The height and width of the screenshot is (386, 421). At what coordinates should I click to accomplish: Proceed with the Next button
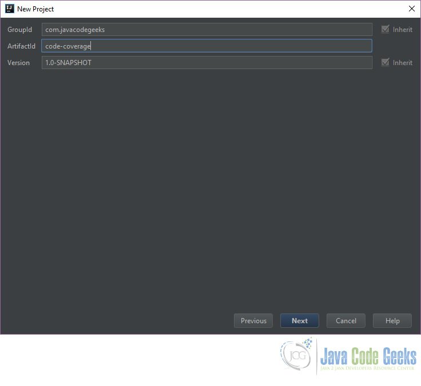point(300,320)
